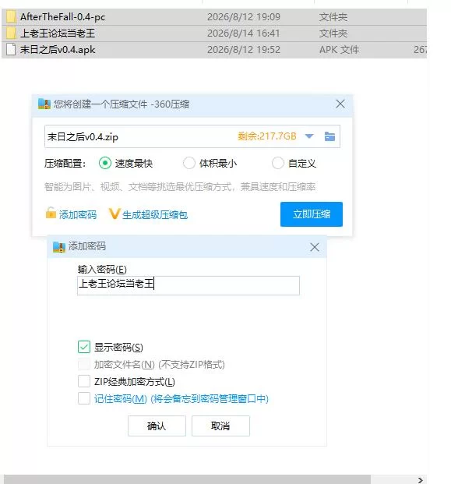
Task: Click the date 2026/8/12 19:09
Action: click(x=244, y=16)
